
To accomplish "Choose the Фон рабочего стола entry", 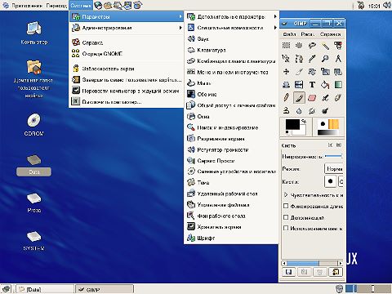I will 232,216.
